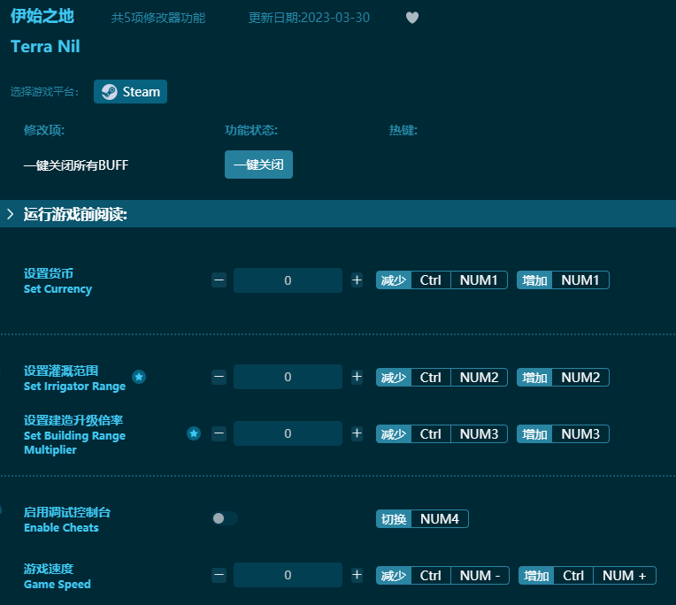Click the 减少 Ctrl NUM - hotkey box
The image size is (676, 605).
click(x=442, y=575)
